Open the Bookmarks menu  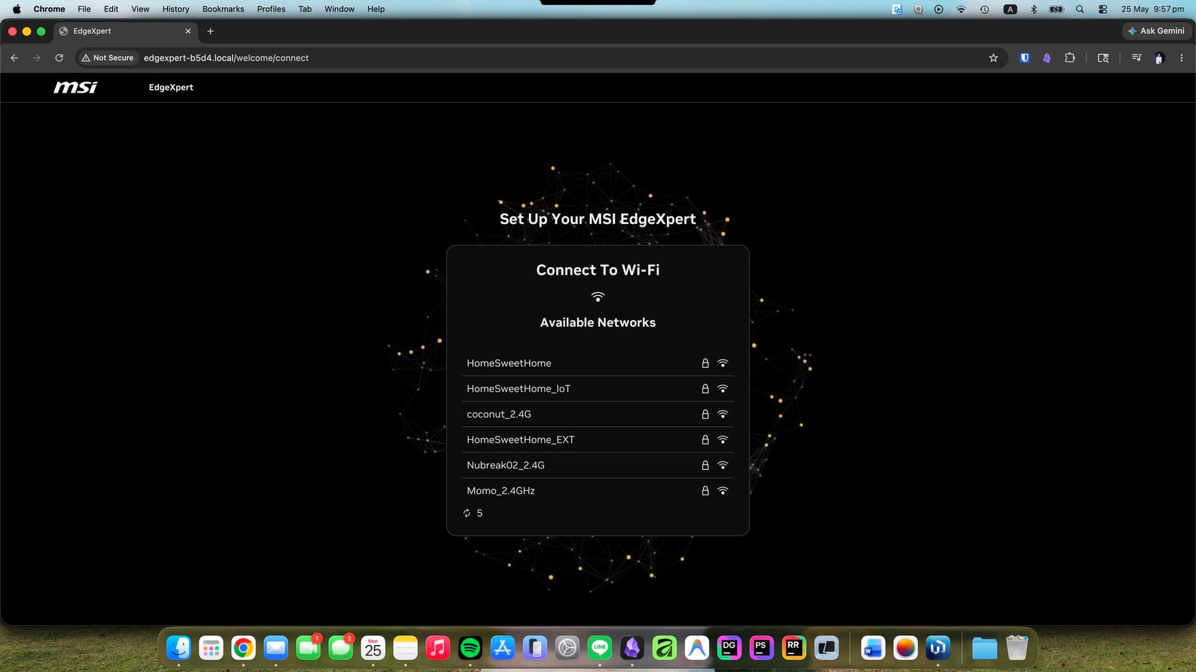tap(223, 9)
